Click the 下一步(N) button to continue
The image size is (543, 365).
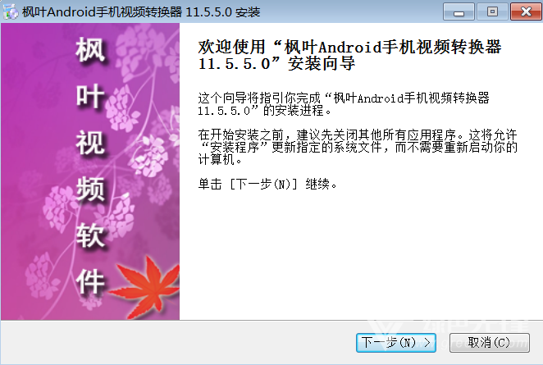[x=396, y=343]
